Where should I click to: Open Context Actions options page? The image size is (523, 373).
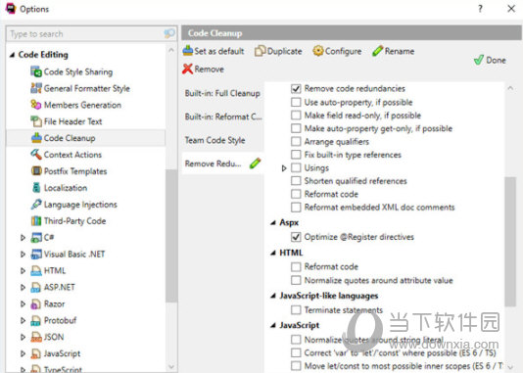coord(72,155)
